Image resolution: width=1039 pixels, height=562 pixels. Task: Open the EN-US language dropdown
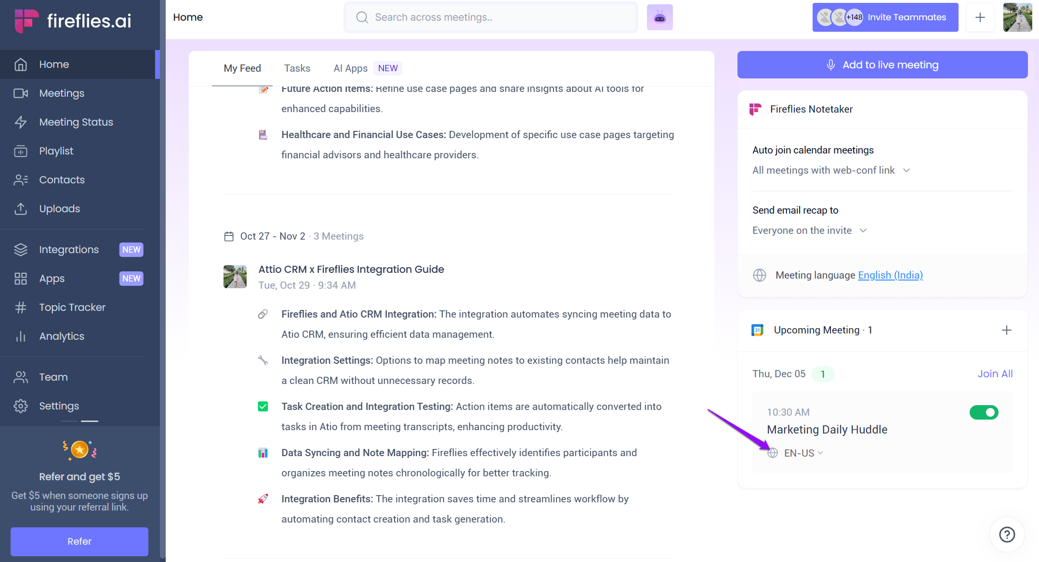[803, 453]
